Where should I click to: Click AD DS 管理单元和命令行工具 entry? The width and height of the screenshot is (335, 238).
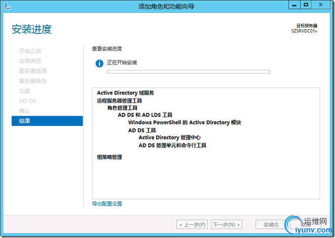pyautogui.click(x=172, y=145)
